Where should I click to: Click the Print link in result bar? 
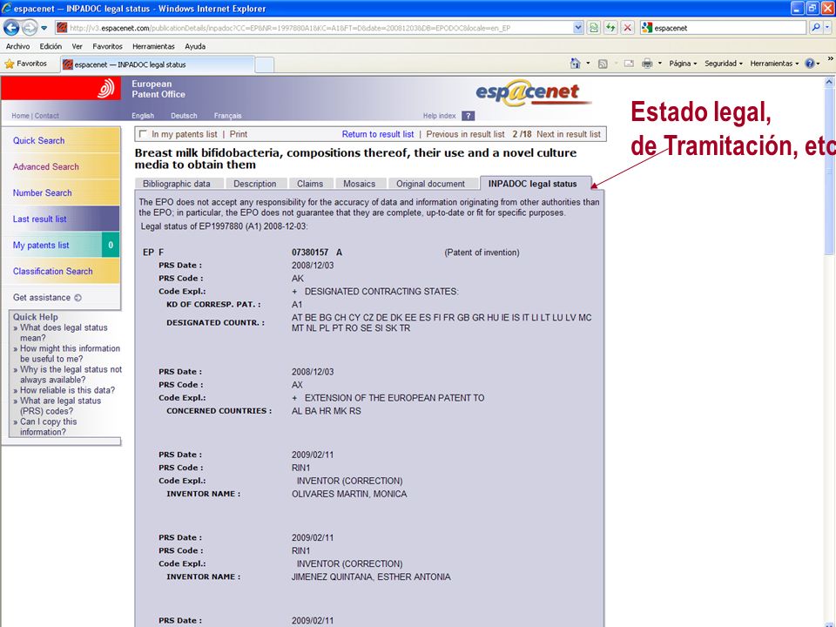[239, 134]
